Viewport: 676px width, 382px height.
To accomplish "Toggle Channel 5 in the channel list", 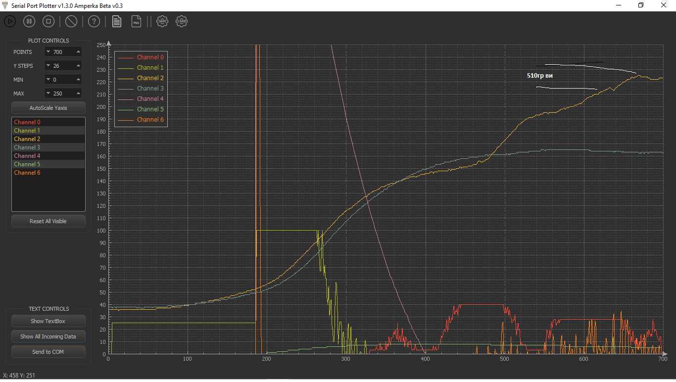I will [48, 164].
